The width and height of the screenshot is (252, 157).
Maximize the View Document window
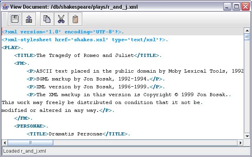point(237,7)
